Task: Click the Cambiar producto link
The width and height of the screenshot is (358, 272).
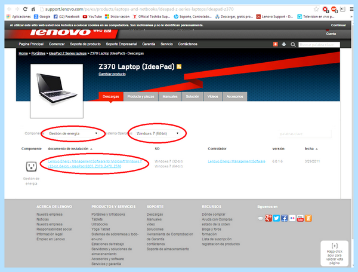Action: pos(112,74)
